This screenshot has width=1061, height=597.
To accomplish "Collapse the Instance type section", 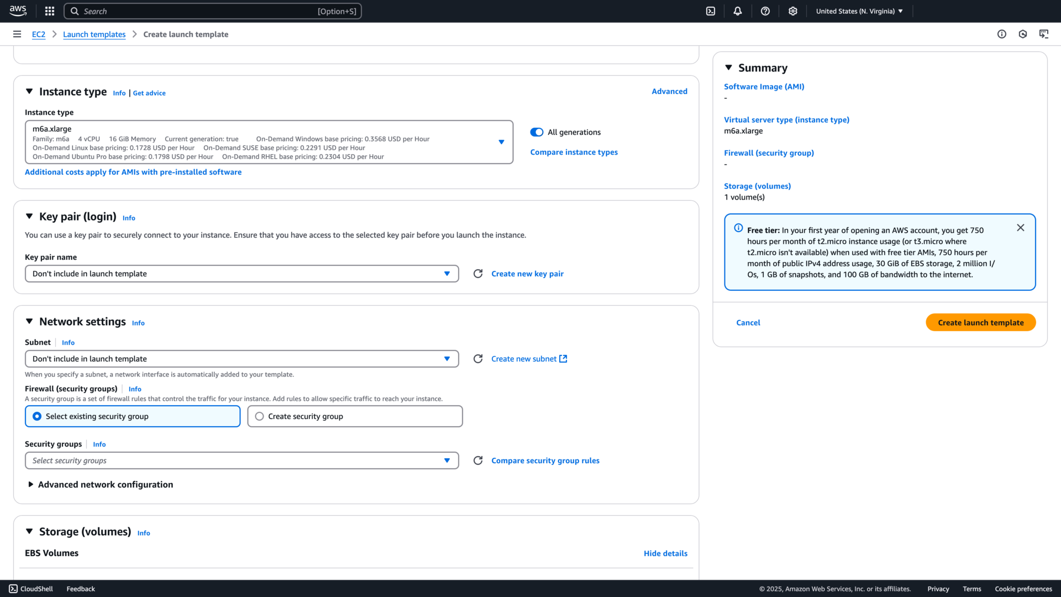I will [x=29, y=92].
